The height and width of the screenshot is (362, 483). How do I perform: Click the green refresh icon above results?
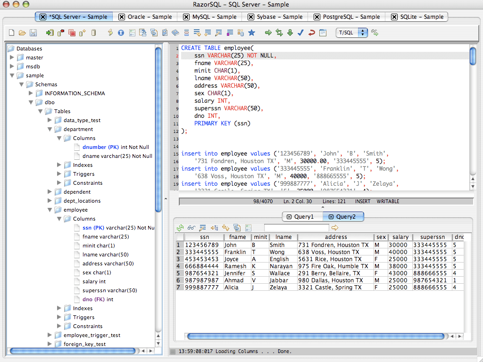[x=180, y=228]
